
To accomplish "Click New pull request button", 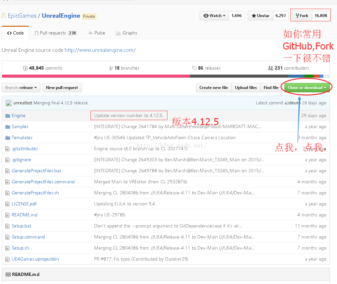I will tap(62, 88).
